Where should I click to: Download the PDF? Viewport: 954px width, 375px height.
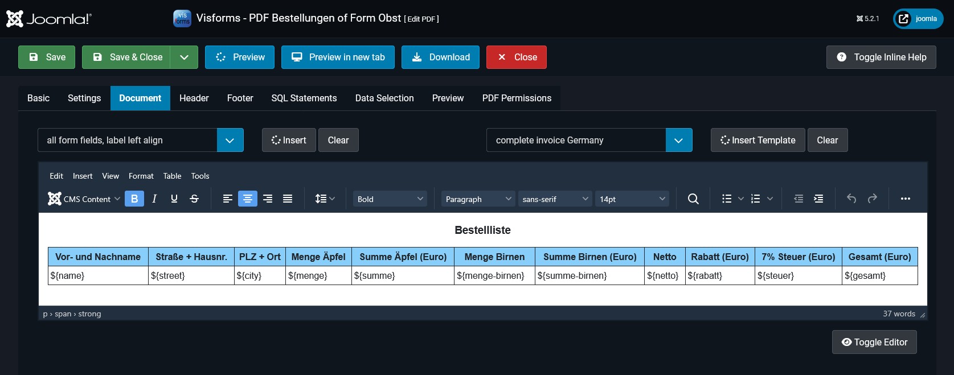(440, 57)
